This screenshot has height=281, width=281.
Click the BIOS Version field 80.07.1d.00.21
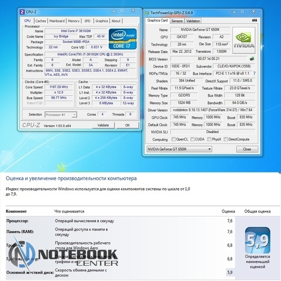209,59
